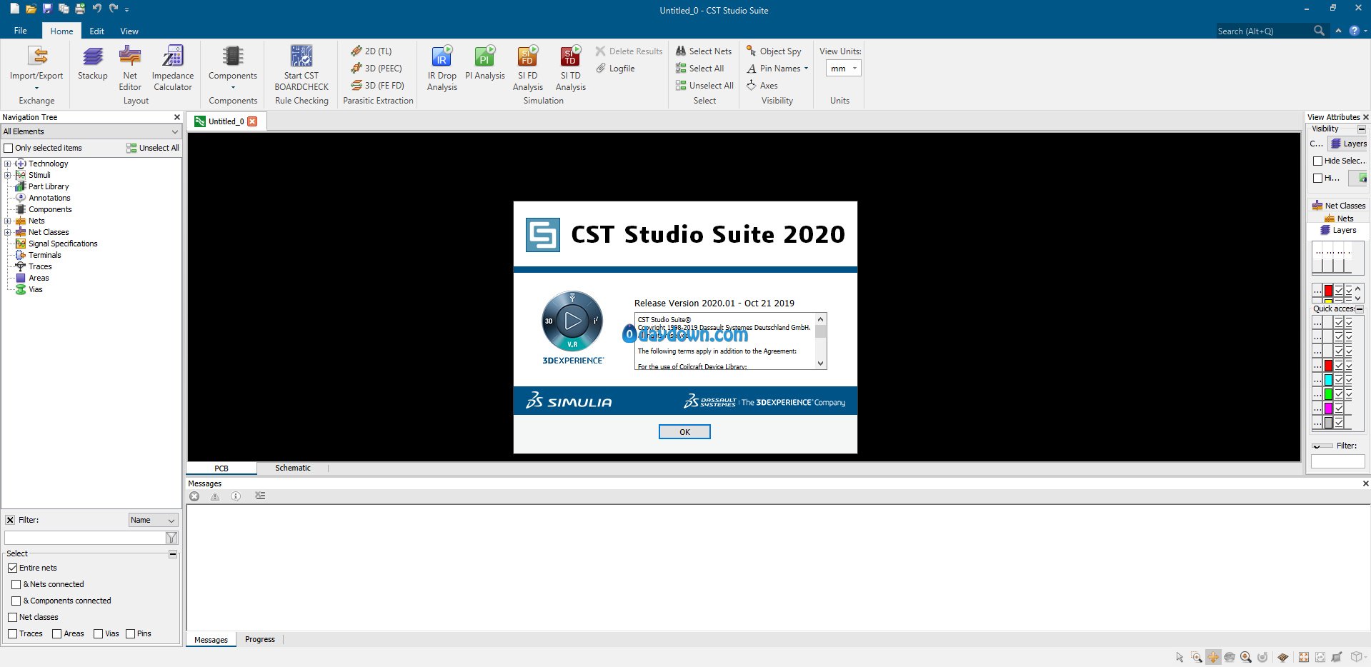
Task: Toggle Axes visibility
Action: [x=762, y=86]
